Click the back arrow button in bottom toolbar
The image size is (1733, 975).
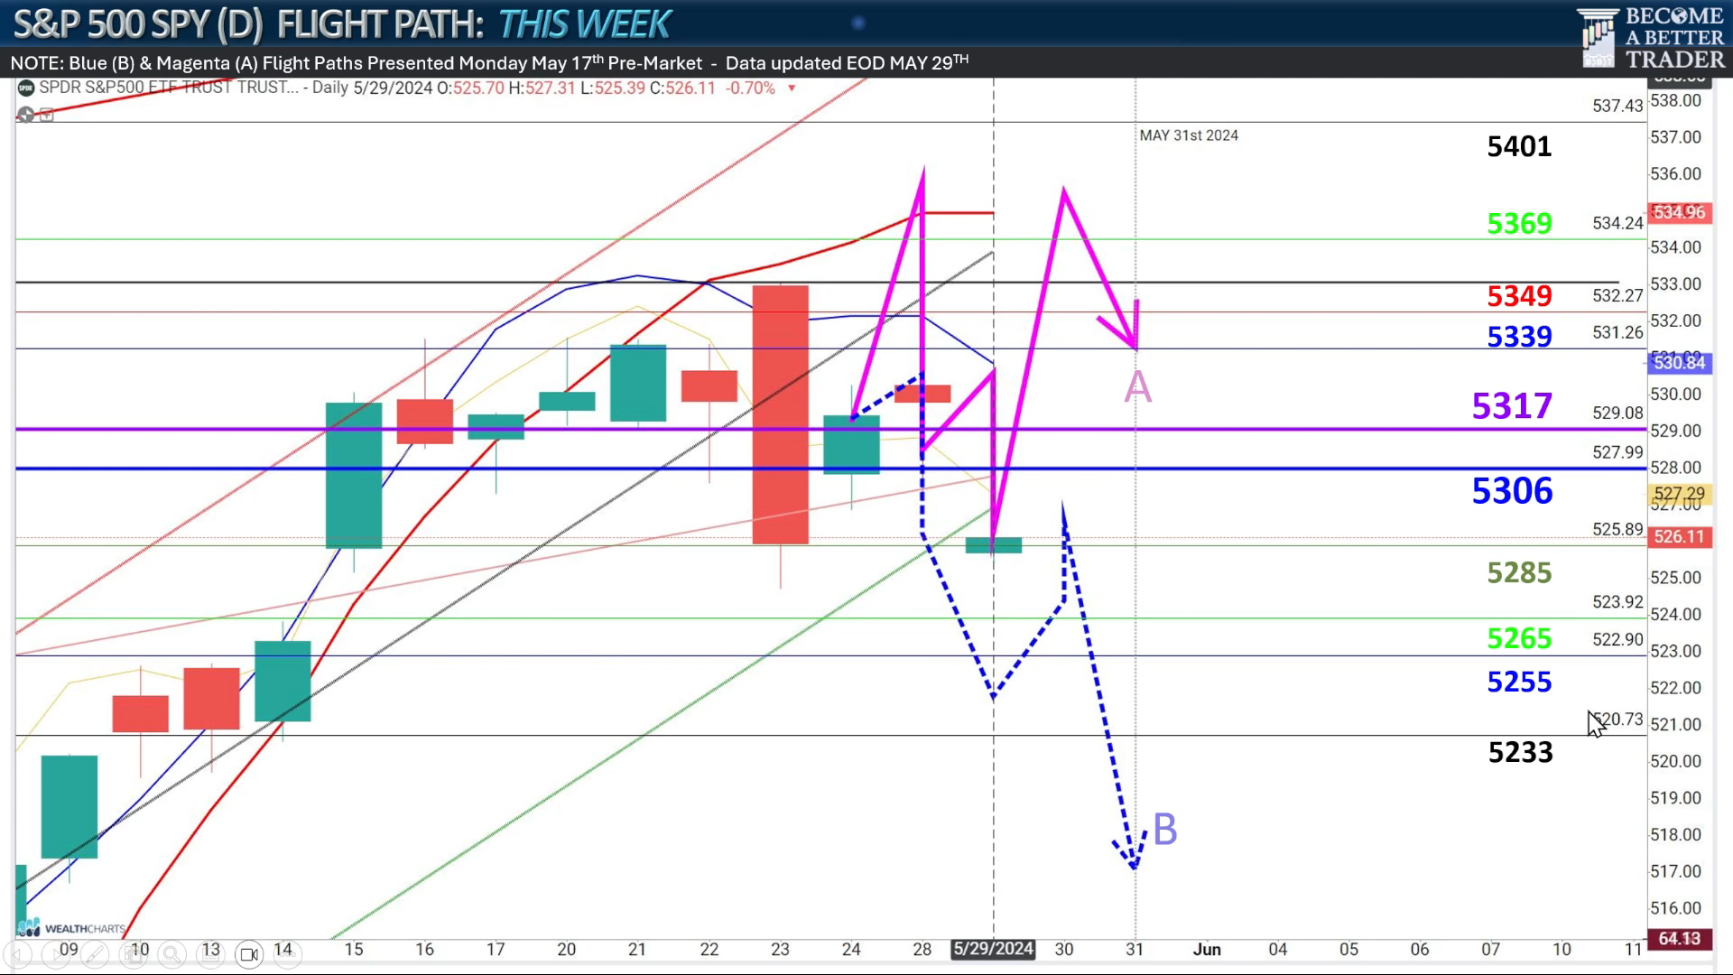[17, 954]
